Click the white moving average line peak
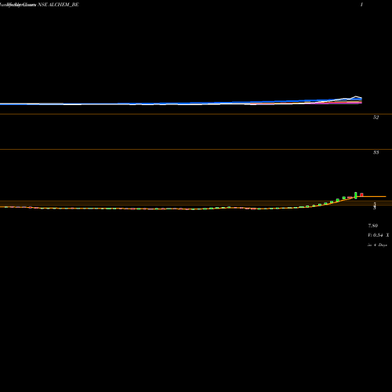392x392 pixels. pos(356,96)
